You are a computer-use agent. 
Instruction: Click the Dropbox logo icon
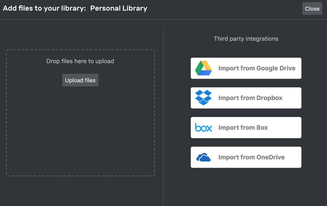pyautogui.click(x=204, y=98)
